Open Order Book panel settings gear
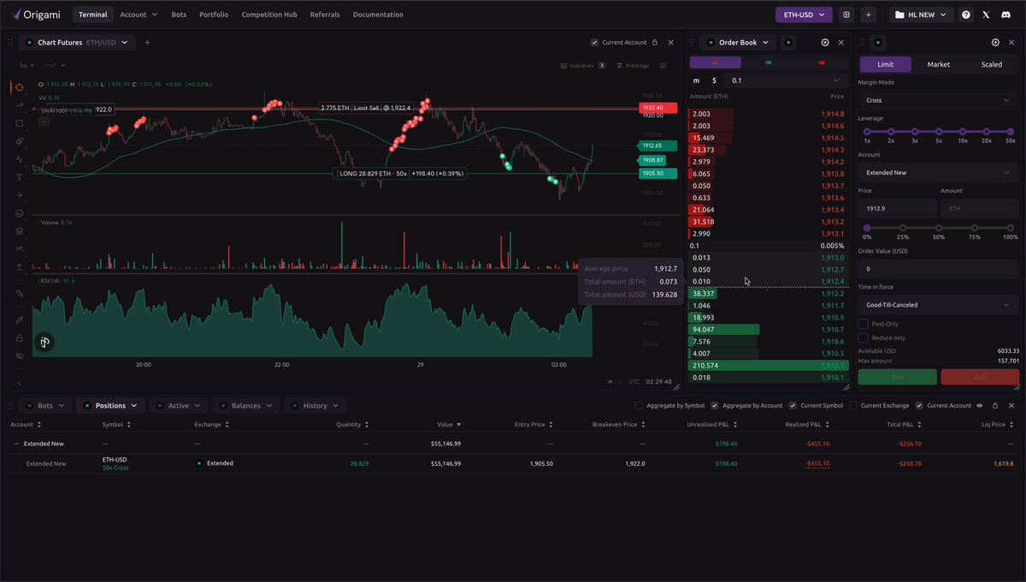This screenshot has height=582, width=1026. coord(825,43)
